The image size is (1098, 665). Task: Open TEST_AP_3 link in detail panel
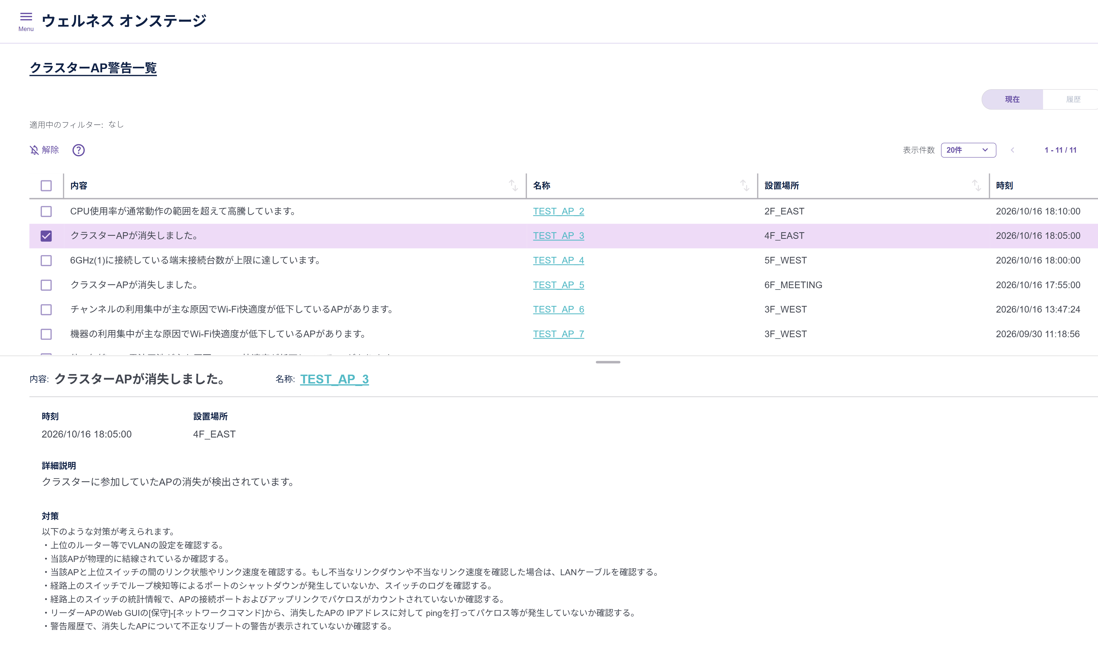[x=334, y=379]
